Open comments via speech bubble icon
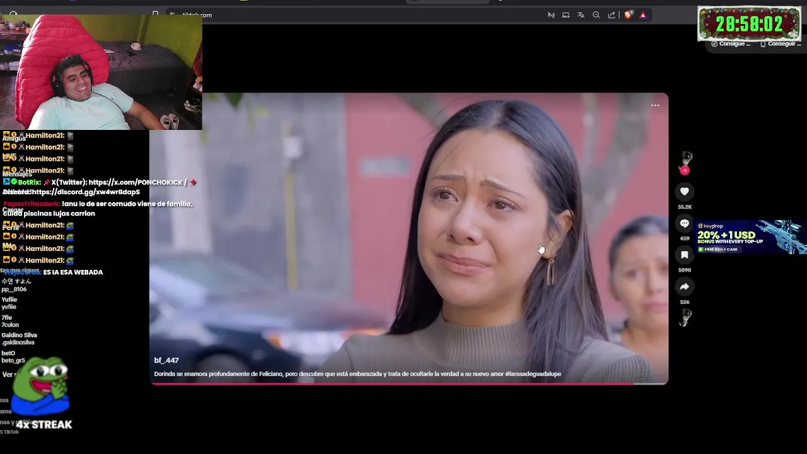 tap(685, 223)
